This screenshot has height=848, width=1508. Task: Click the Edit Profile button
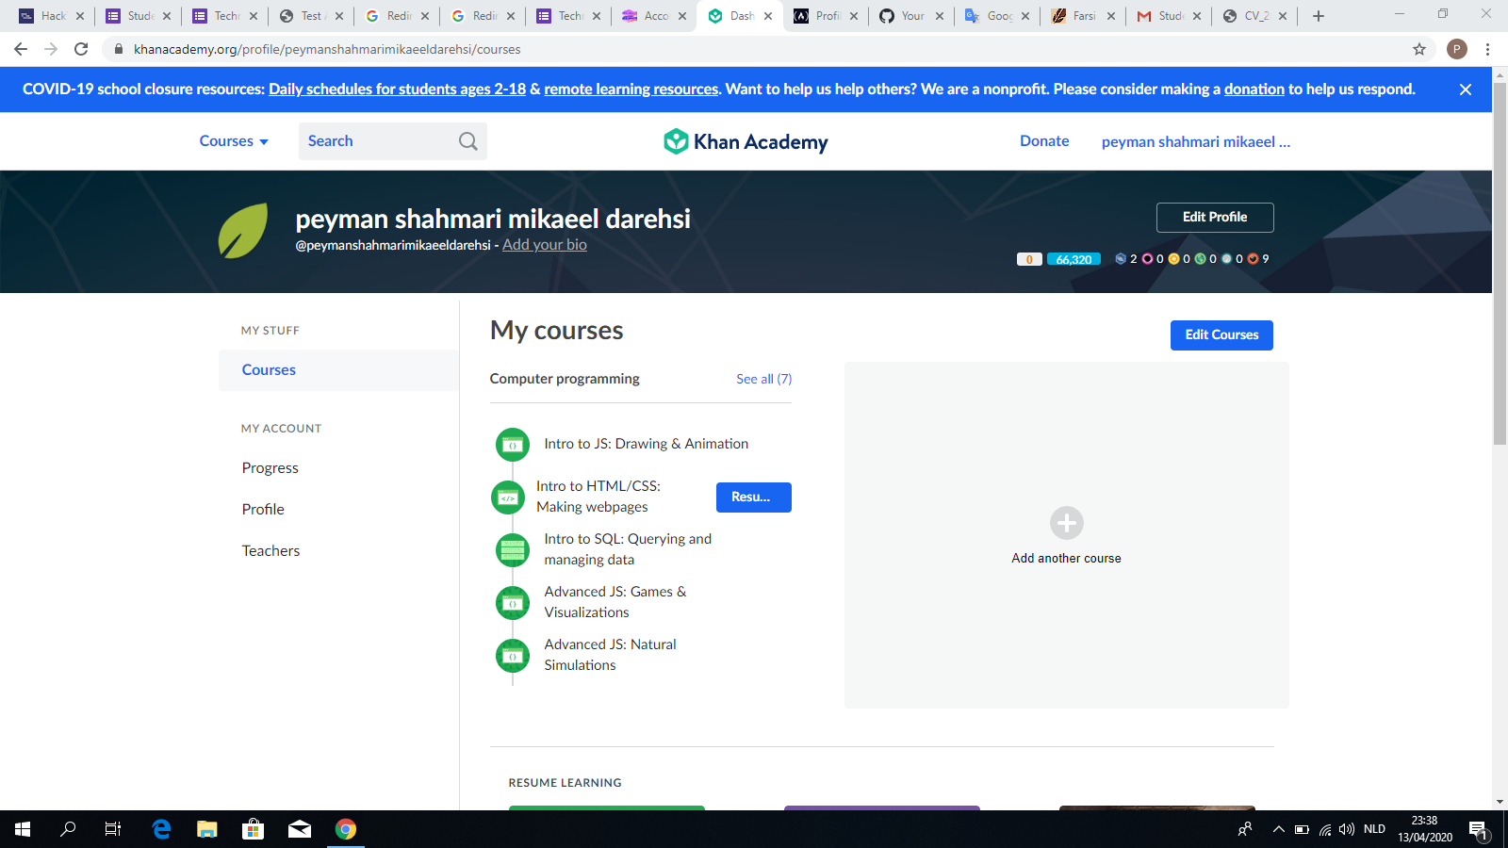[x=1215, y=218]
